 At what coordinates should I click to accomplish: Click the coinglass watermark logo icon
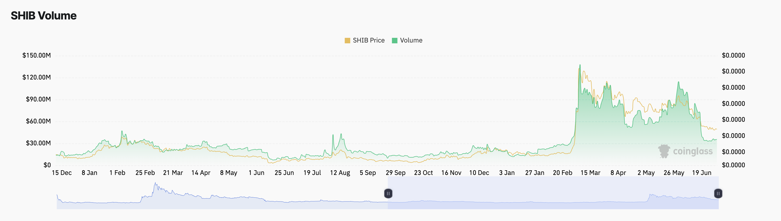pyautogui.click(x=664, y=151)
